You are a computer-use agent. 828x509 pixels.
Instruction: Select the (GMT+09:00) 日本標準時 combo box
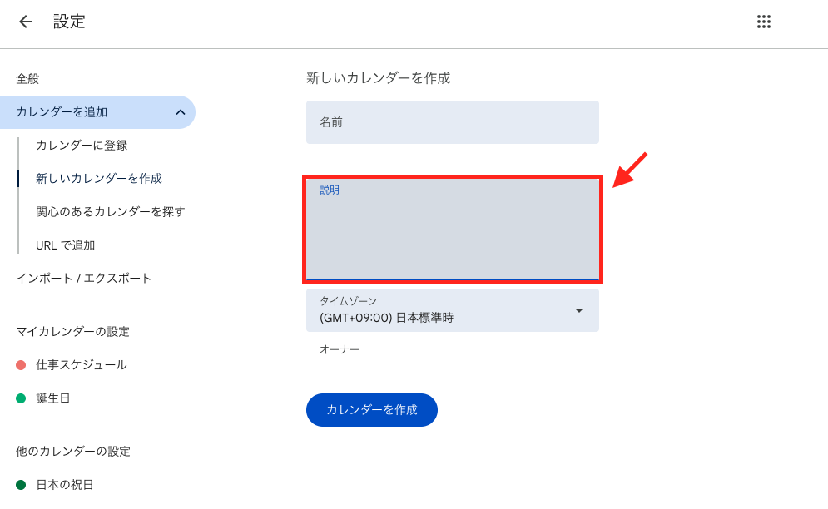453,310
